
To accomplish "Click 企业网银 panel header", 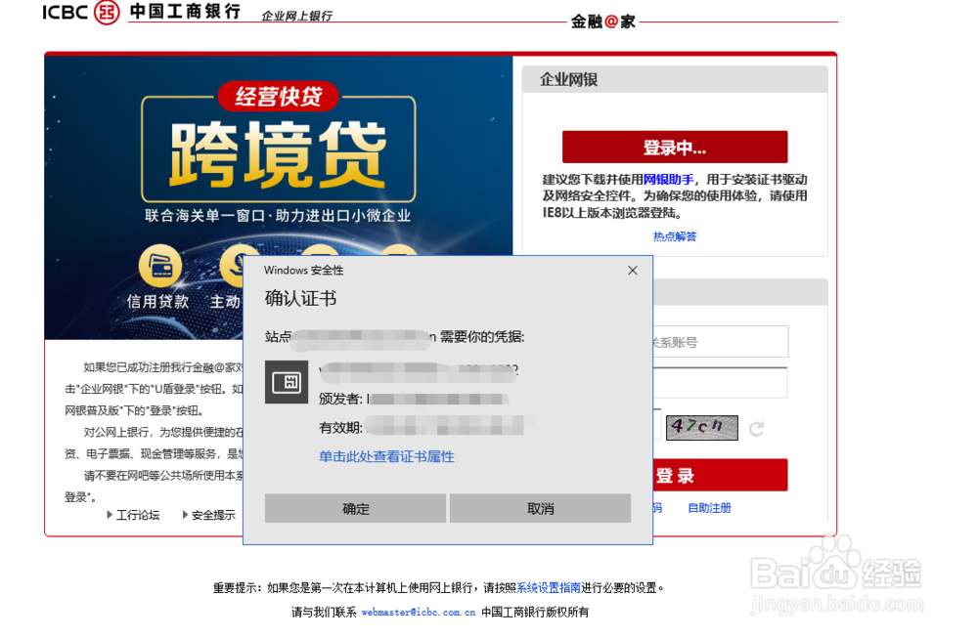I will (675, 80).
